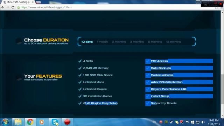
Task: Click the browser Back arrow
Action: (x=3, y=7)
